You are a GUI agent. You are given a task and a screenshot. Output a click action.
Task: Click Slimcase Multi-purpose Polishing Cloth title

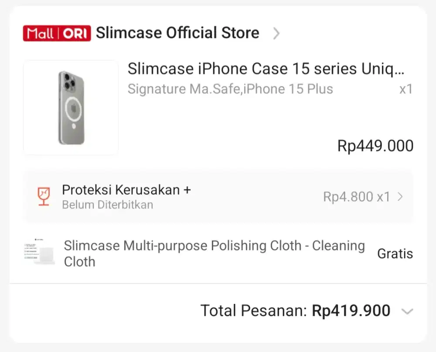point(214,253)
